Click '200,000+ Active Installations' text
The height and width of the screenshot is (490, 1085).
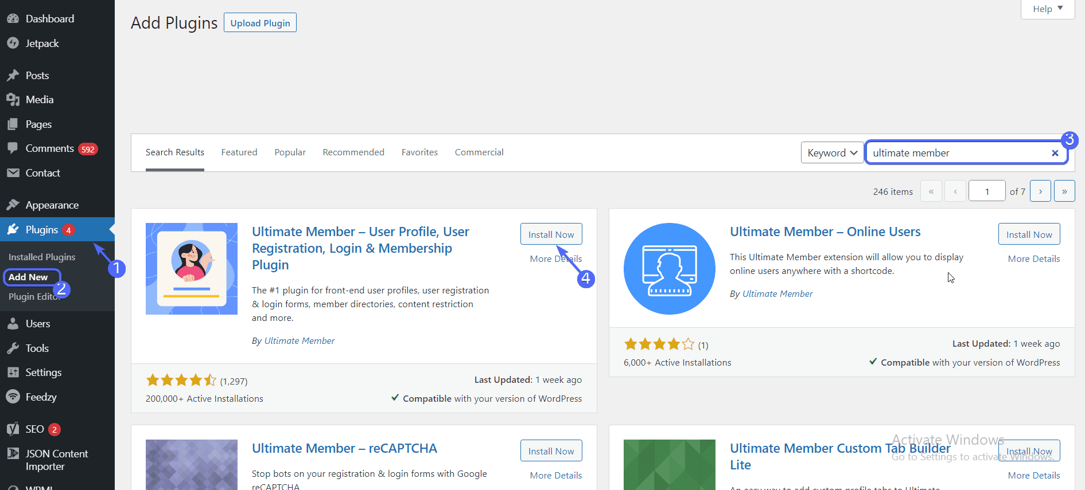(x=204, y=399)
